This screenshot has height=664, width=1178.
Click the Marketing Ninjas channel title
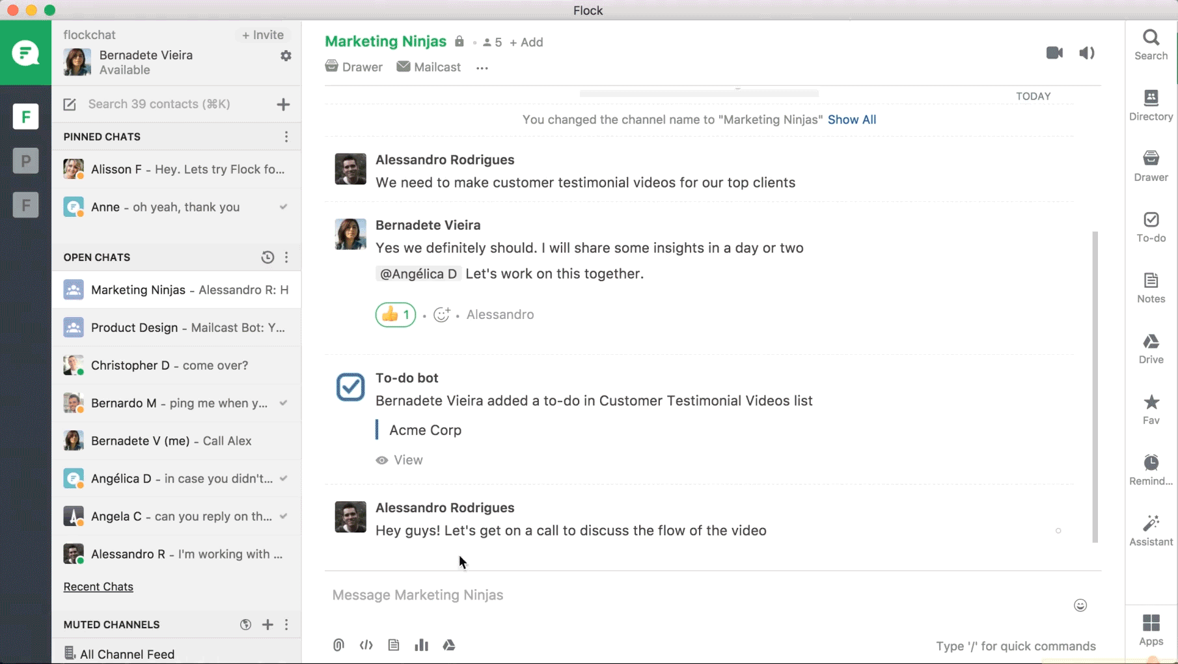[385, 42]
